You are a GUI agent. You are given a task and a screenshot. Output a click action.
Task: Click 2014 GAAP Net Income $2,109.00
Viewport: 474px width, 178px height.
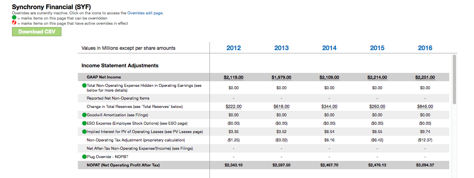tap(329, 77)
